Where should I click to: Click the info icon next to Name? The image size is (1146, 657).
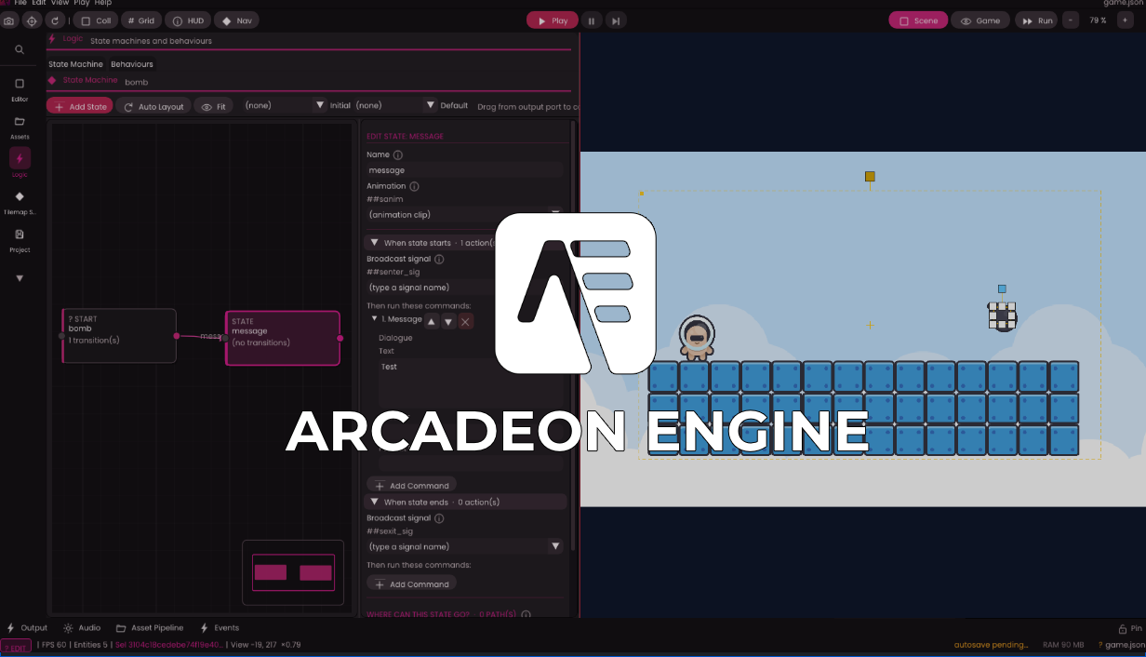point(398,155)
